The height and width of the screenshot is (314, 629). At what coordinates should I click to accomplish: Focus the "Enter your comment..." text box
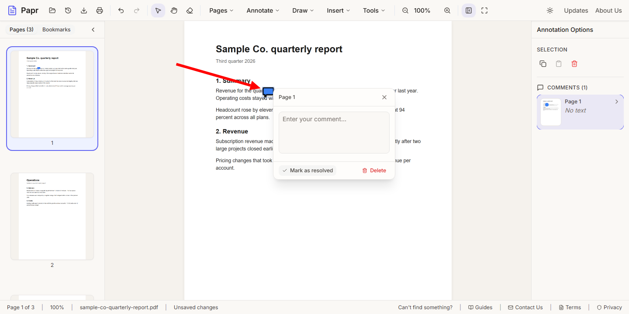pos(334,133)
